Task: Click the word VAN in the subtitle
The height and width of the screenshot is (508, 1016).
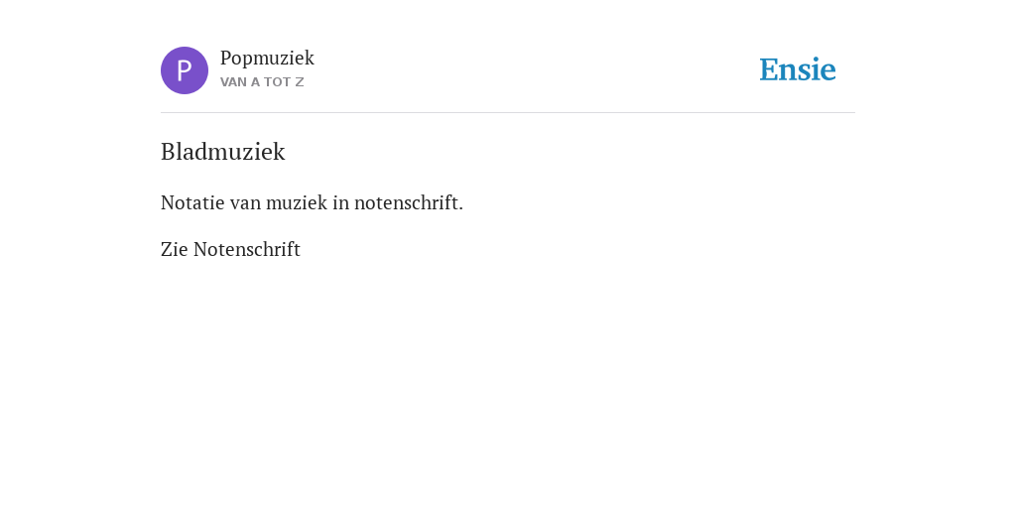Action: [x=233, y=82]
